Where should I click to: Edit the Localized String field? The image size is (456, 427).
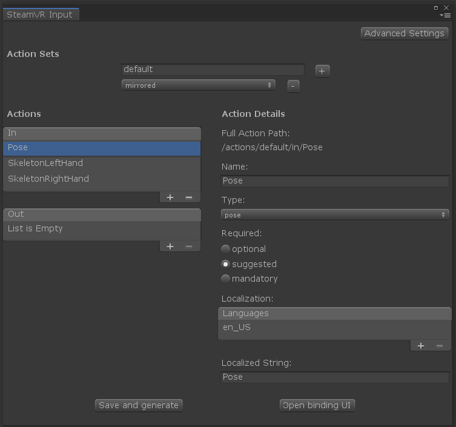335,377
